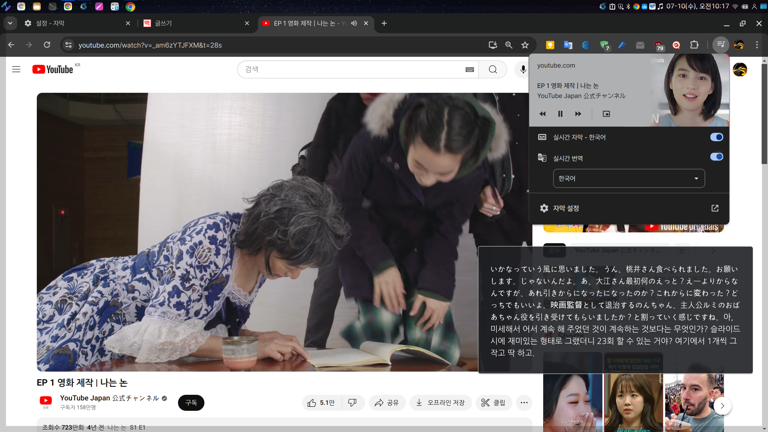Open the more actions ellipsis under video
The image size is (768, 432).
click(524, 402)
